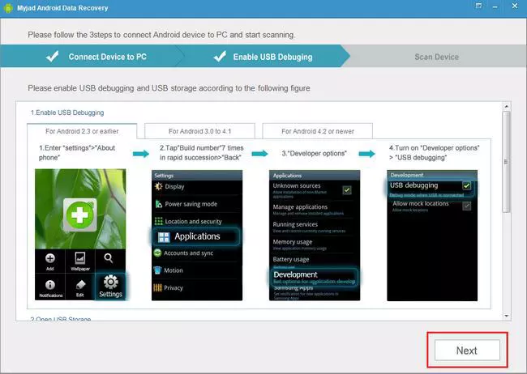Viewport: 527px width, 374px height.
Task: Click the Display icon in settings screenshot
Action: (159, 186)
